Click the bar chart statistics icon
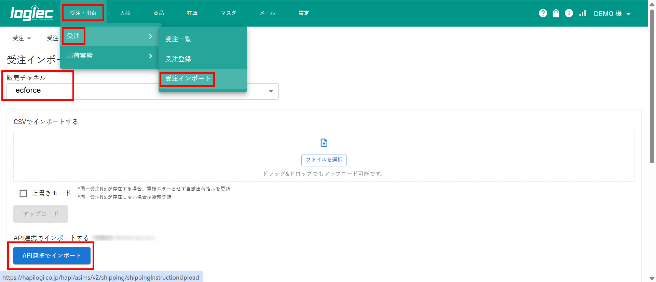 pyautogui.click(x=582, y=13)
